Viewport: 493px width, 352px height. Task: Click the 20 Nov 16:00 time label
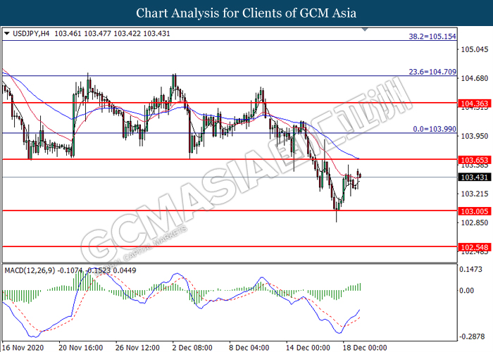(x=81, y=348)
